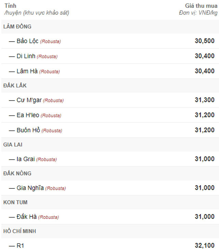Click the HỒ CHÍ MINH header row
The image size is (219, 252).
click(20, 231)
